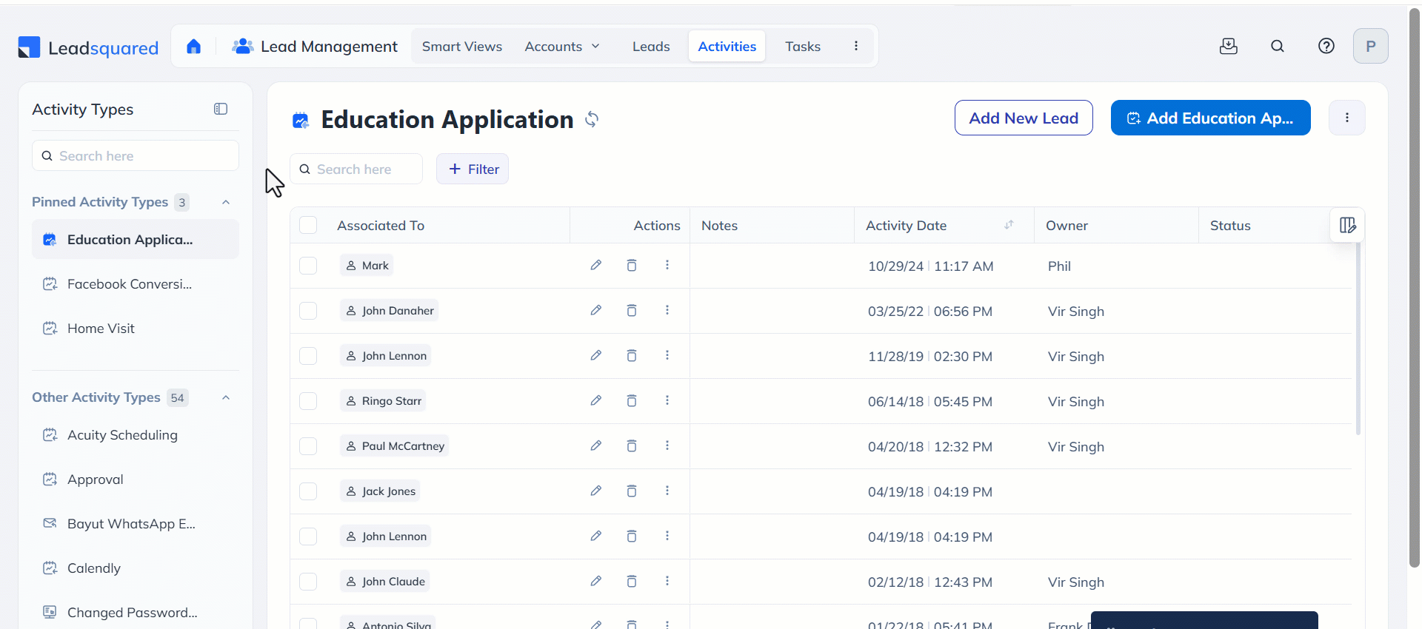The image size is (1422, 629).
Task: Click the Add New Lead button
Action: [1024, 118]
